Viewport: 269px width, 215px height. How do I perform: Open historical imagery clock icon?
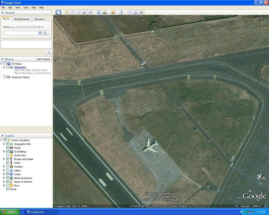tap(99, 12)
